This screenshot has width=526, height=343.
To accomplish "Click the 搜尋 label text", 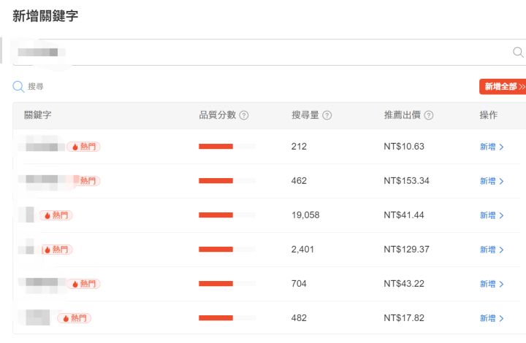I will [x=36, y=86].
